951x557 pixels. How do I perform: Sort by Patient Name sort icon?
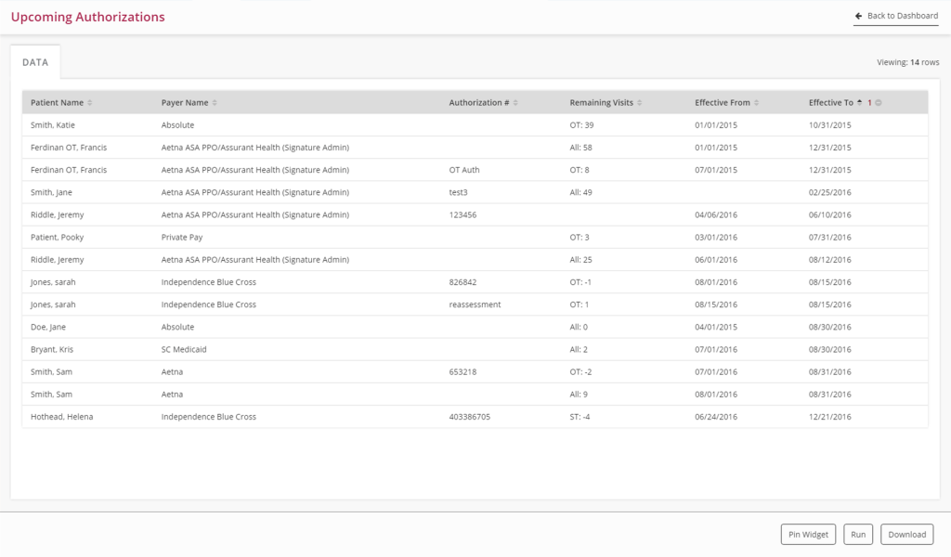[90, 102]
